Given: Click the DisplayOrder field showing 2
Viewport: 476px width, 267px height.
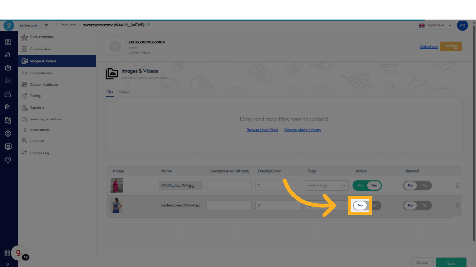Looking at the screenshot, I should pyautogui.click(x=278, y=205).
